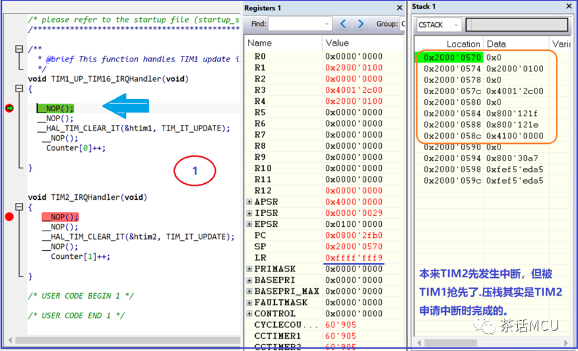Screen dimensions: 578x351
Task: Select IPSR value 0x0000'0029
Action: pos(354,213)
